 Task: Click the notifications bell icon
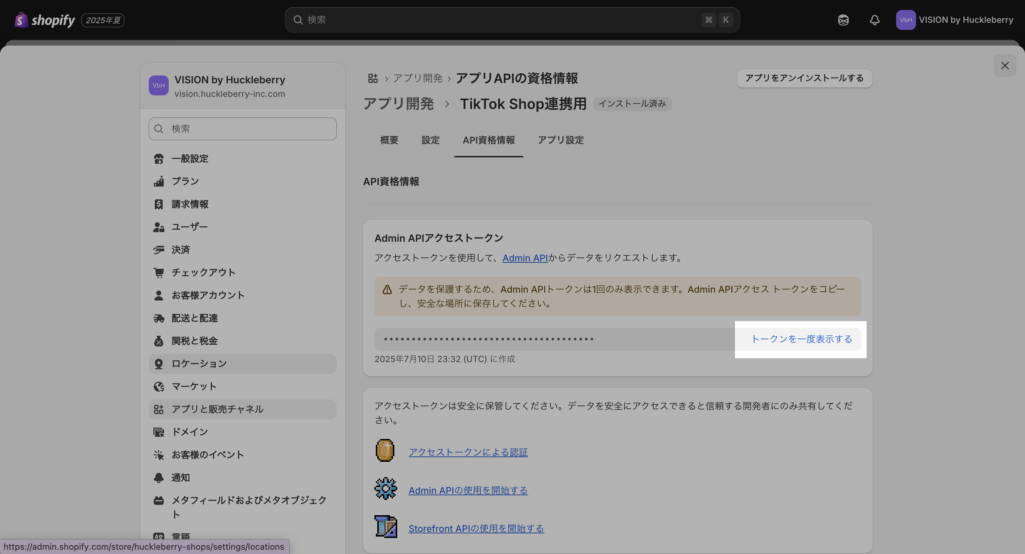874,20
